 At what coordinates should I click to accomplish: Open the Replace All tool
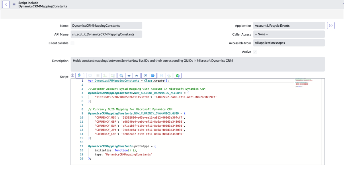click(113, 76)
